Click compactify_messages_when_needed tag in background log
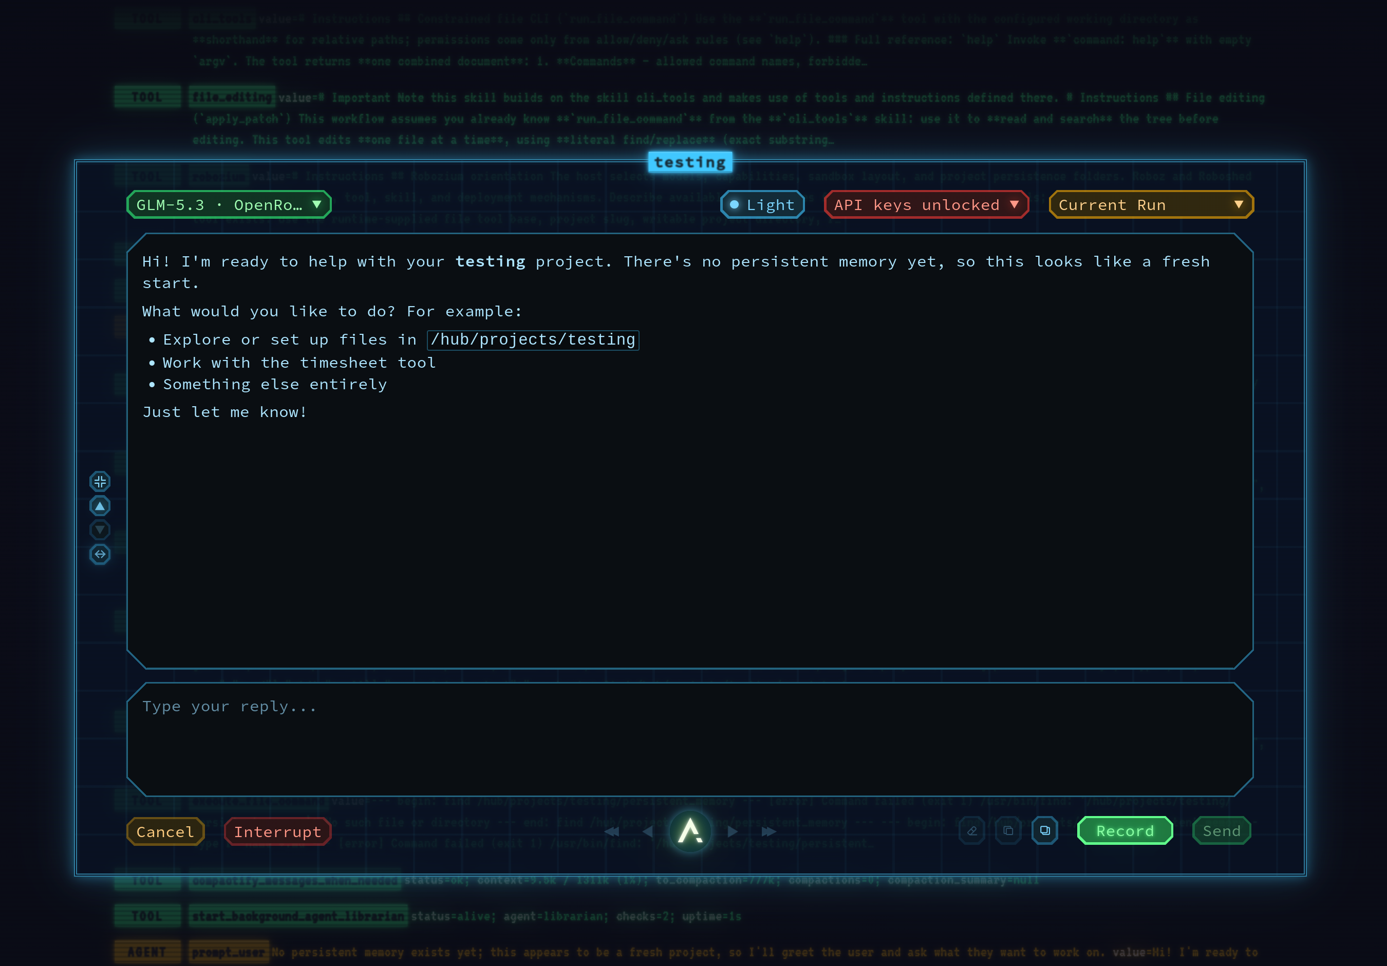1387x966 pixels. [295, 881]
